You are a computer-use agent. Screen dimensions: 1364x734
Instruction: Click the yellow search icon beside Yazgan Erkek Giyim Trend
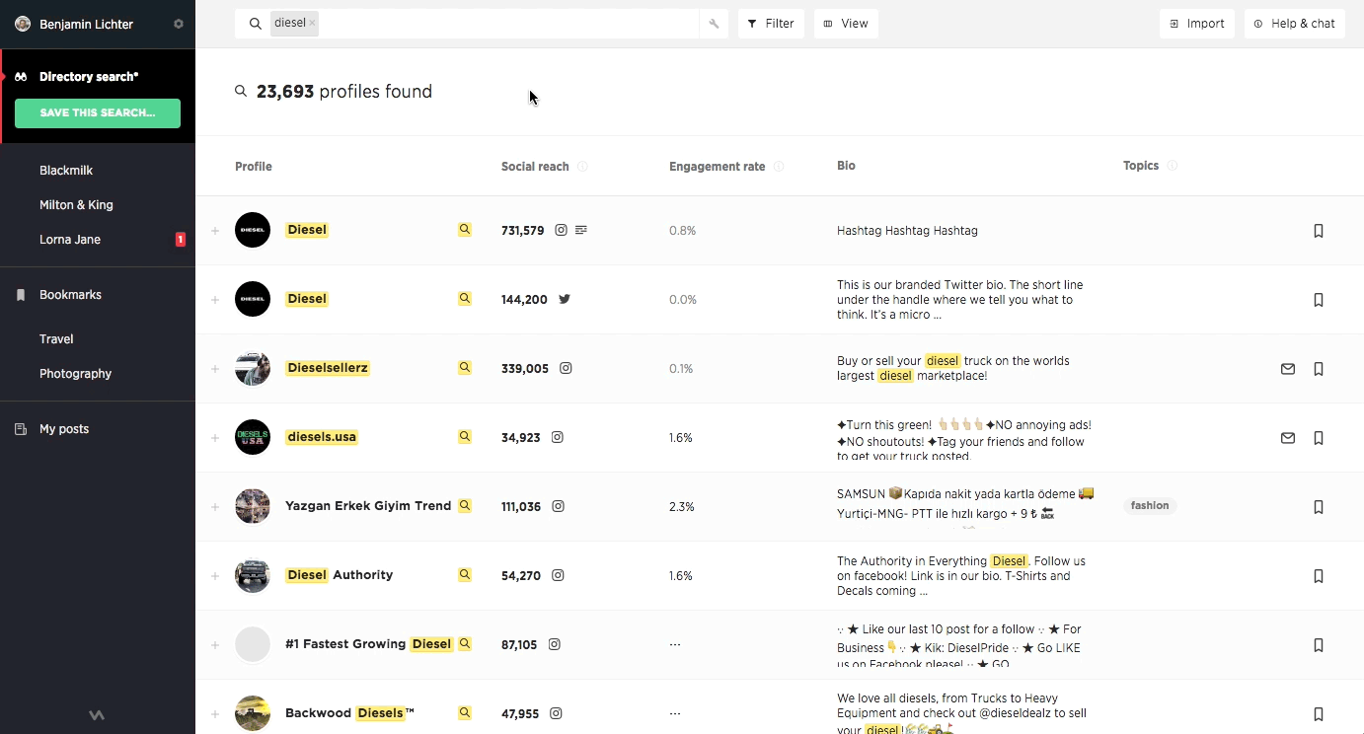pos(465,506)
